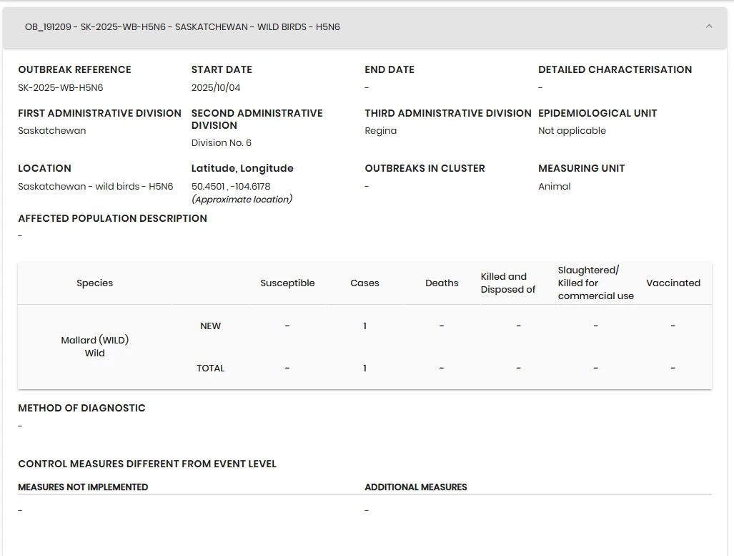
Task: Click the NEW row label
Action: point(210,326)
